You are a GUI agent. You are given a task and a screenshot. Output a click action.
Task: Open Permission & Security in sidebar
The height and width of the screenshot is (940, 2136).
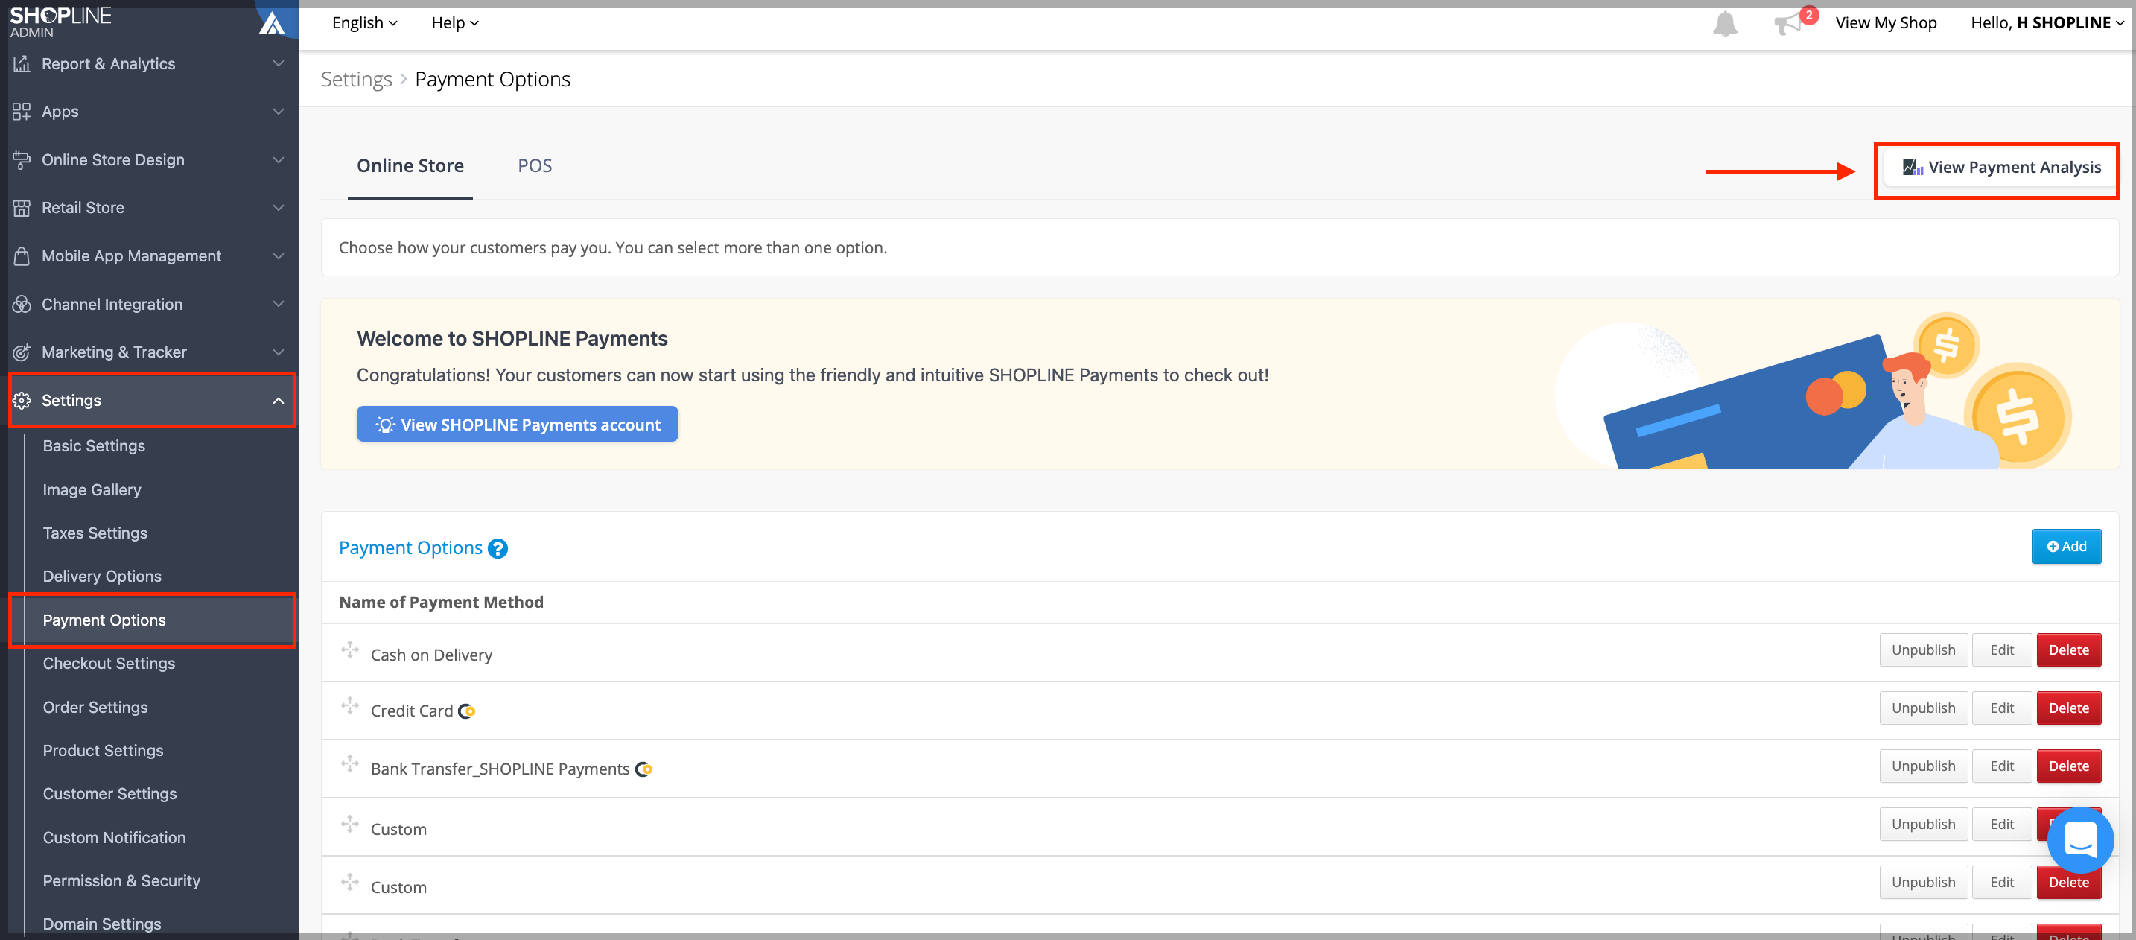pyautogui.click(x=121, y=880)
